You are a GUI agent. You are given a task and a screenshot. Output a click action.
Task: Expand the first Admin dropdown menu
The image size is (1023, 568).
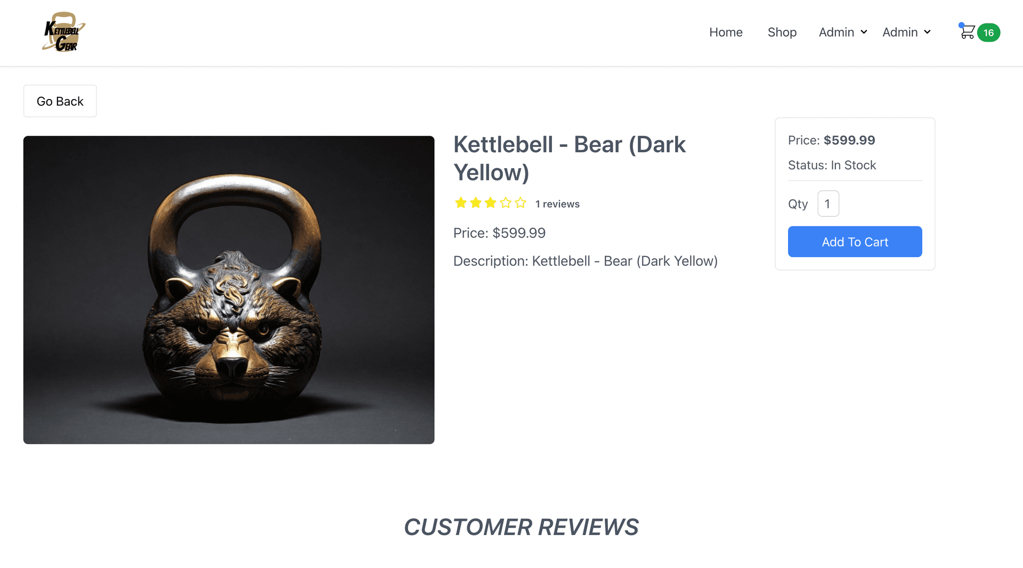click(x=842, y=32)
